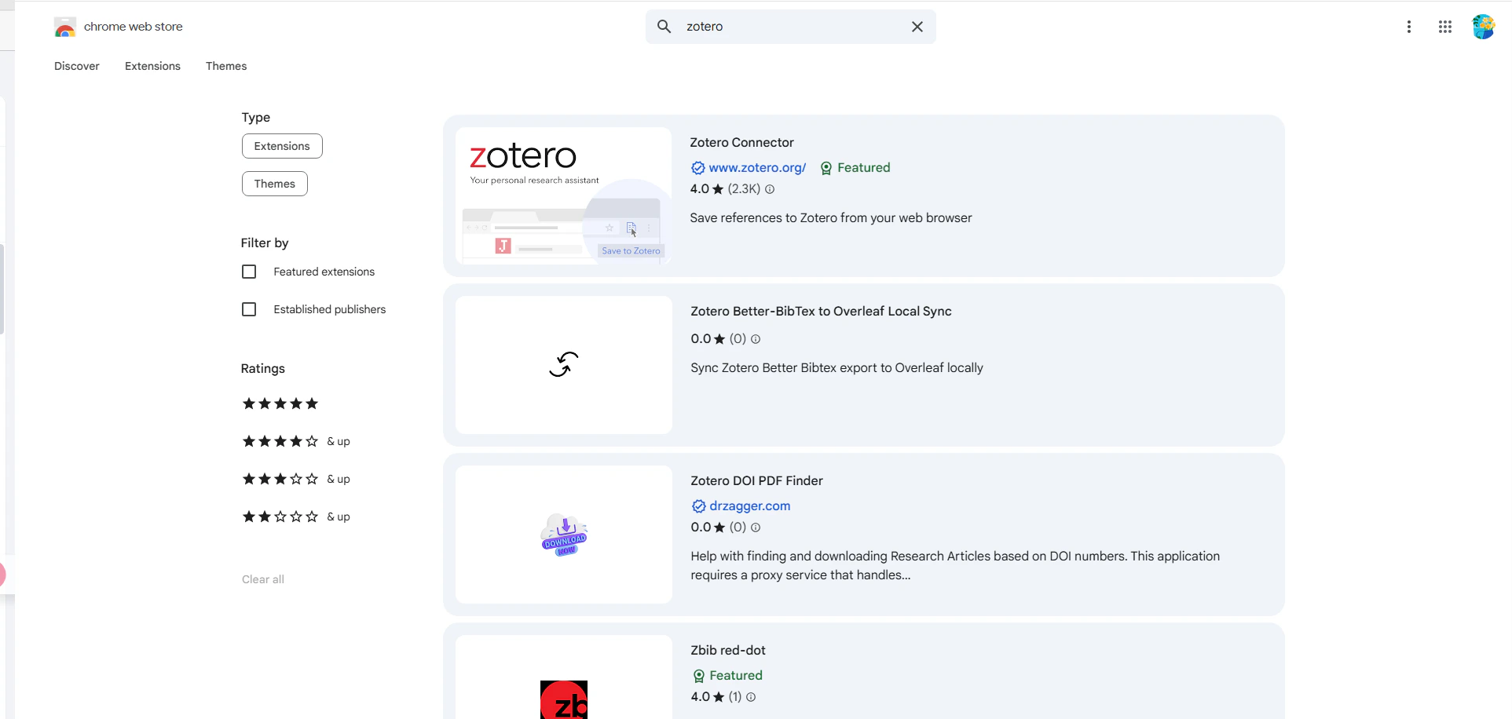Screen dimensions: 1512x719
Task: Filter results by Themes type
Action: point(274,183)
